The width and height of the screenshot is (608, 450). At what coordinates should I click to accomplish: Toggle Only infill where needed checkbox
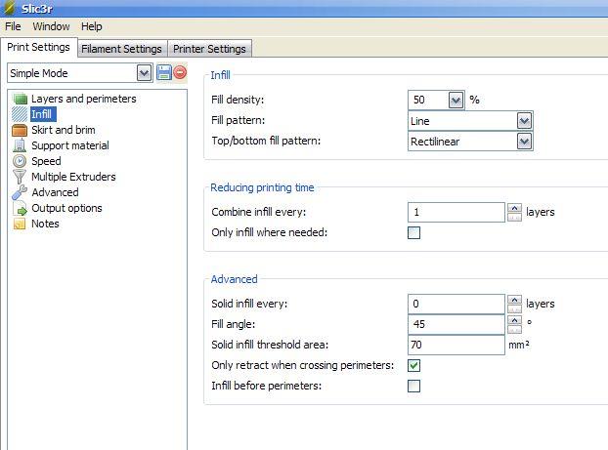pos(413,232)
